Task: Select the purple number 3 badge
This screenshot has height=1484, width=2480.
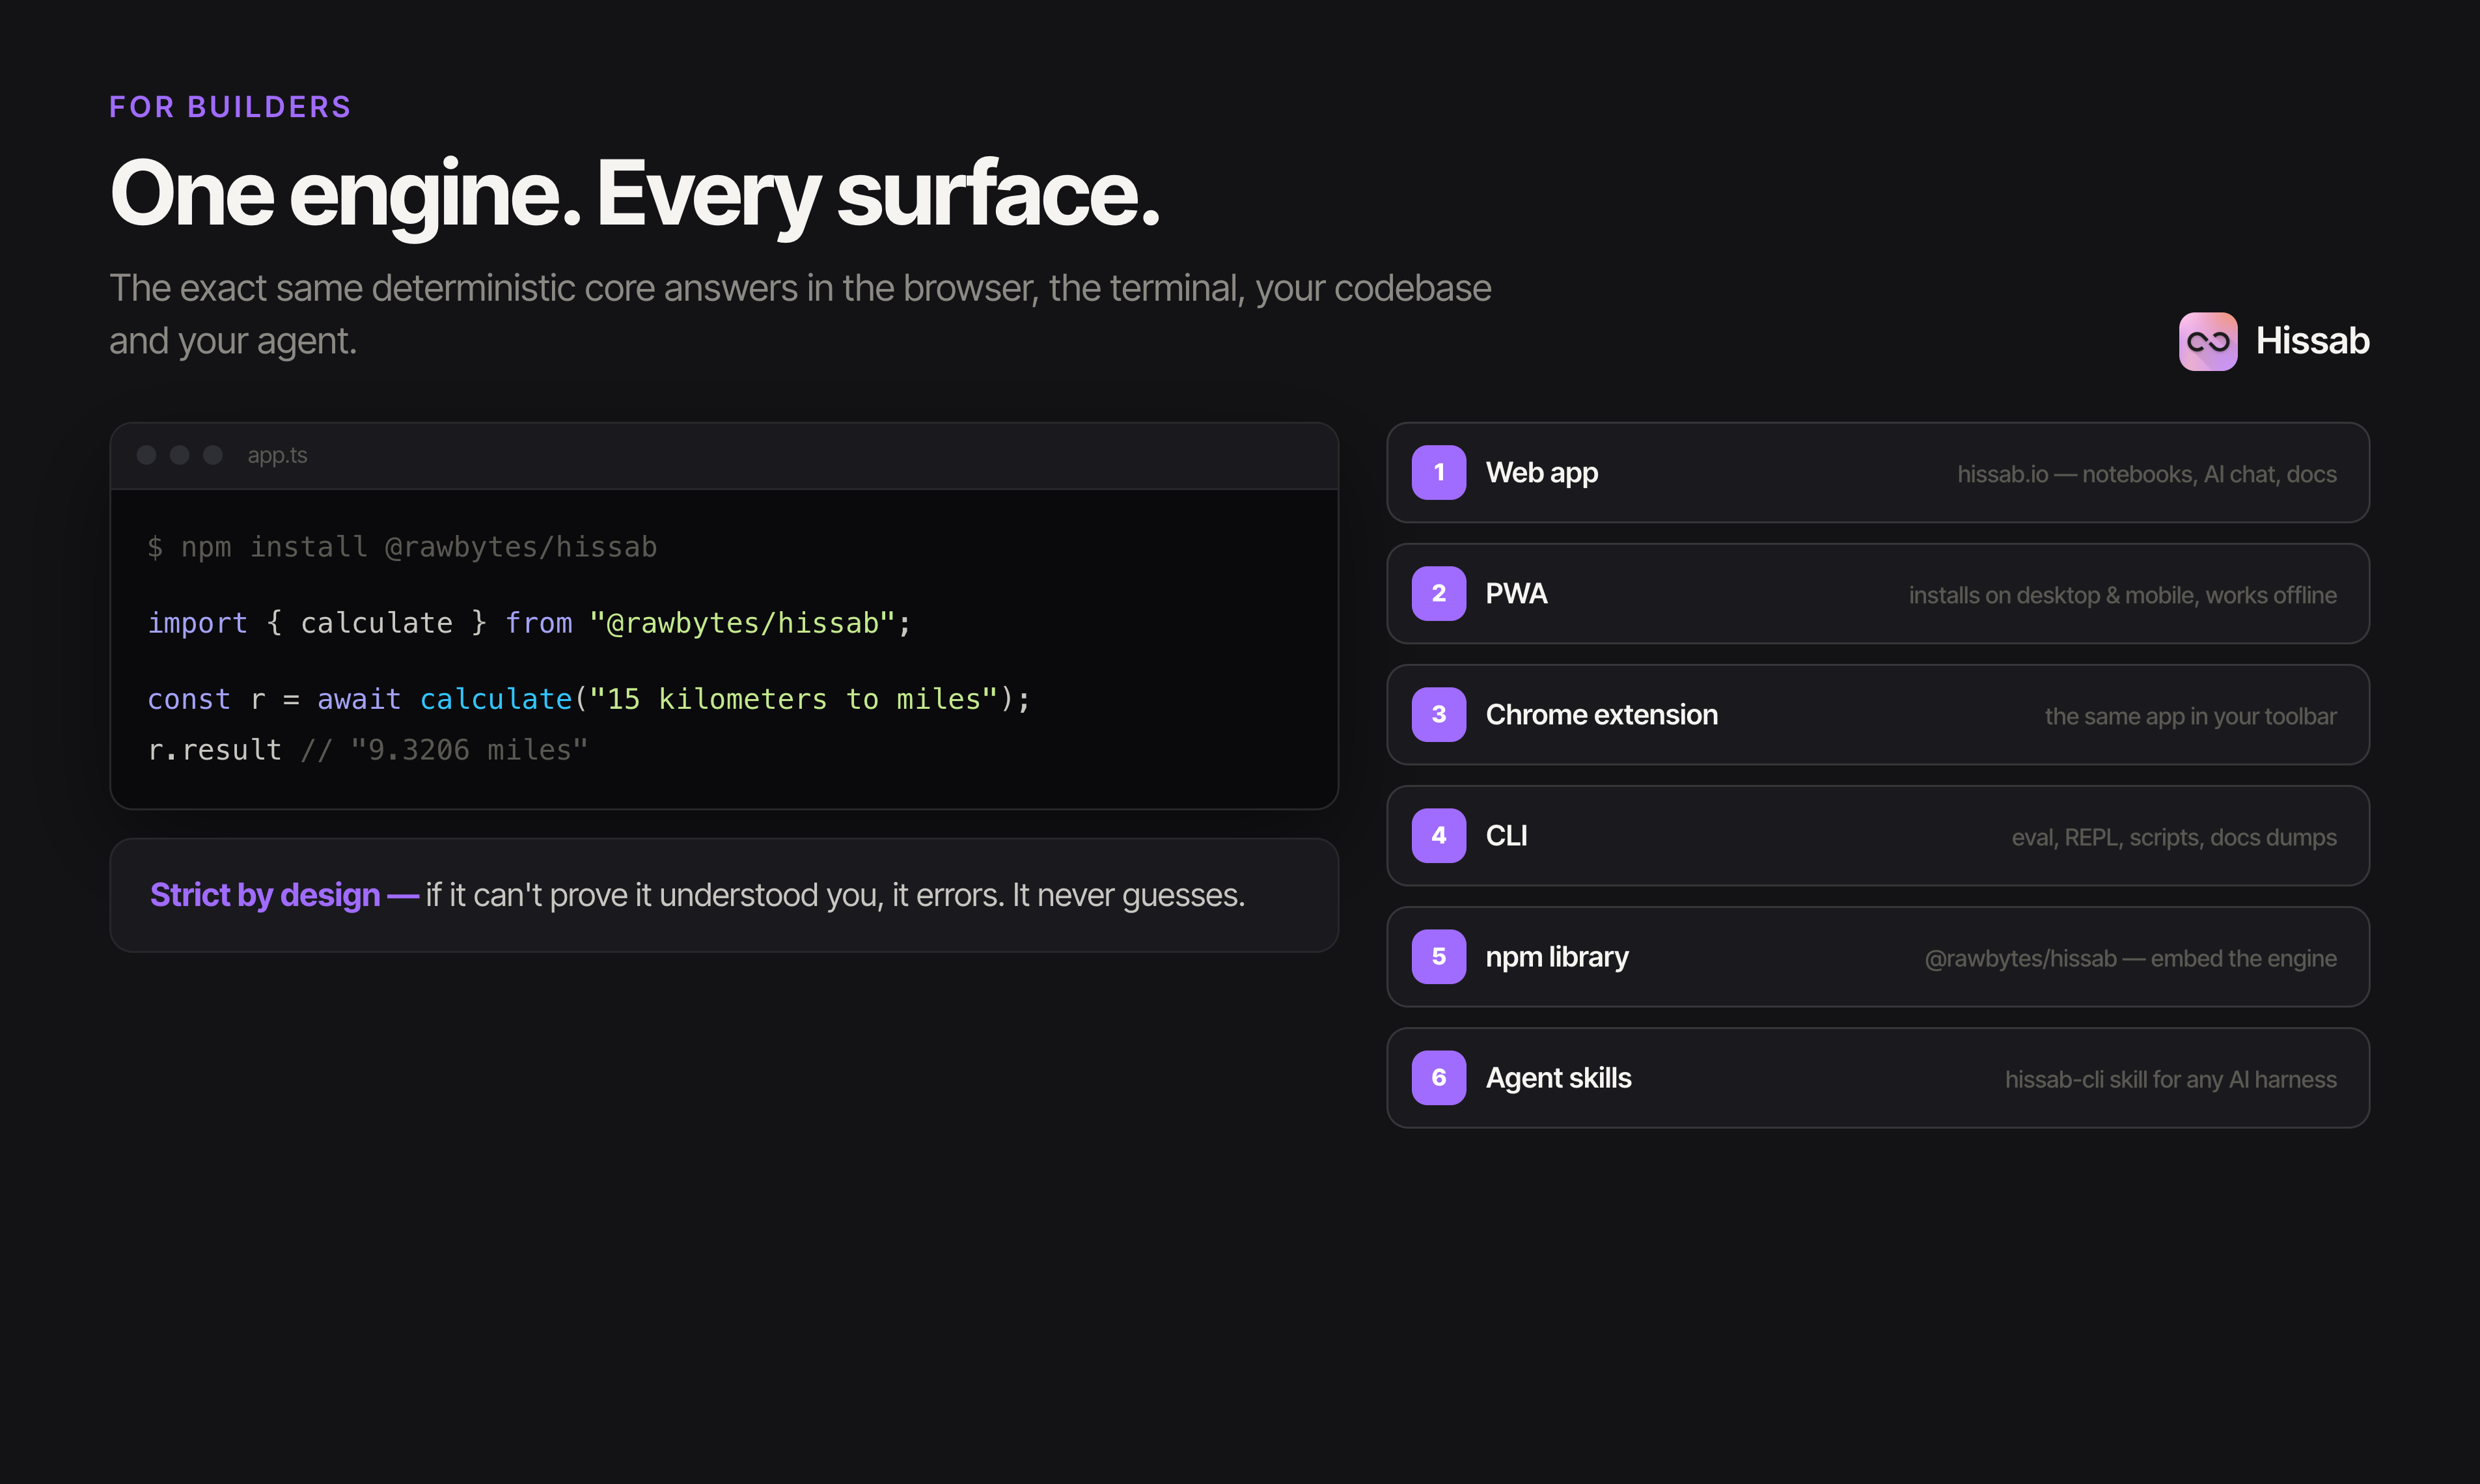Action: click(1439, 714)
